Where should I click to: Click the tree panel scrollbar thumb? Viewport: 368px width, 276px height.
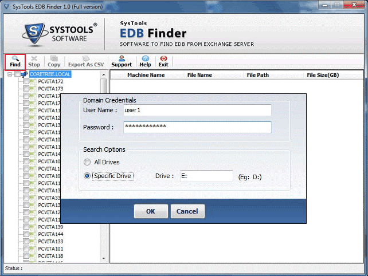[x=104, y=86]
